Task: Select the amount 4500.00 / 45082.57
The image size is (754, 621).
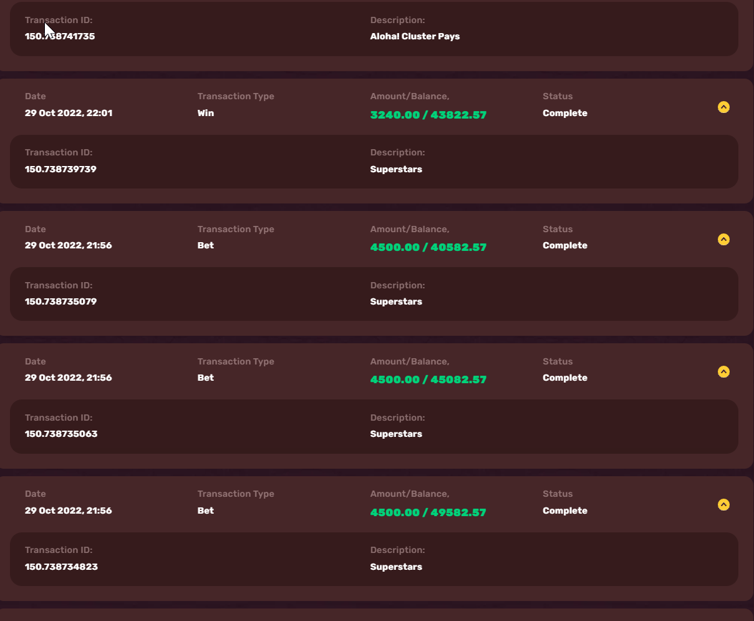Action: point(428,379)
